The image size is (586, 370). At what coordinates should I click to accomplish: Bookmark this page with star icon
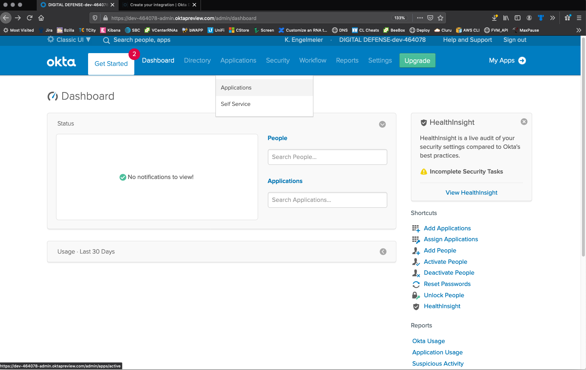point(440,18)
